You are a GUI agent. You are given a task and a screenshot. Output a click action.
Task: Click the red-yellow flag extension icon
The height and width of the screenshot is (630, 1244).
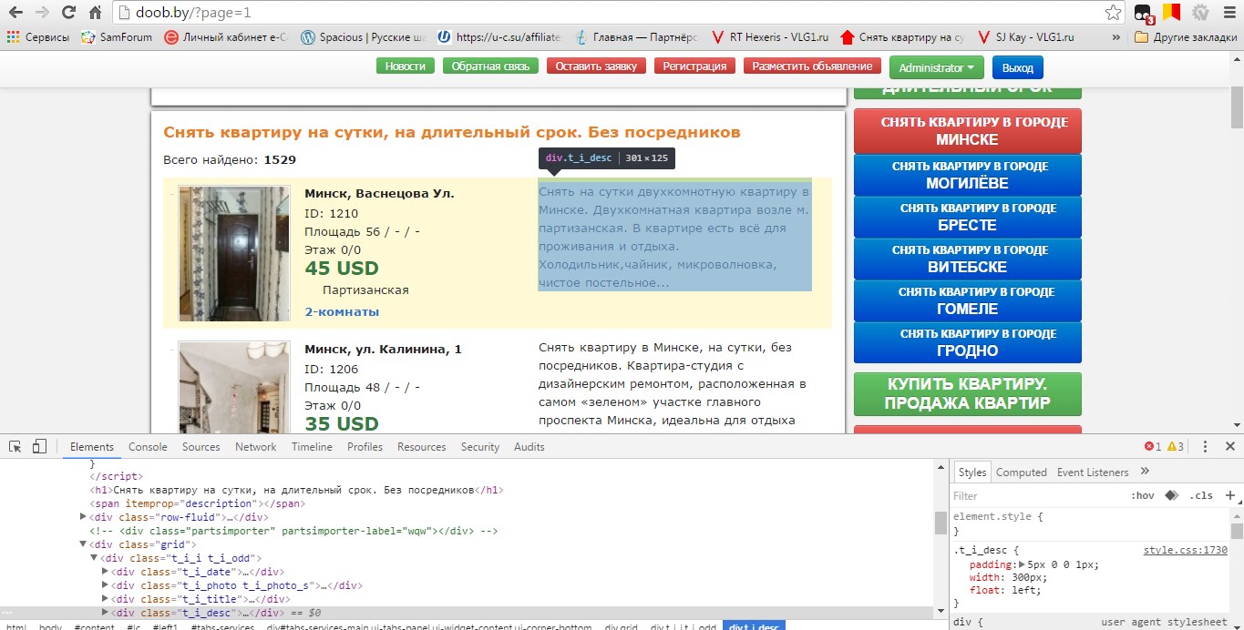(1171, 13)
